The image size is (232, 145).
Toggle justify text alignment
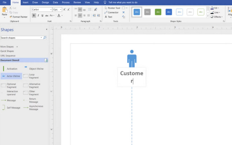click(x=89, y=15)
